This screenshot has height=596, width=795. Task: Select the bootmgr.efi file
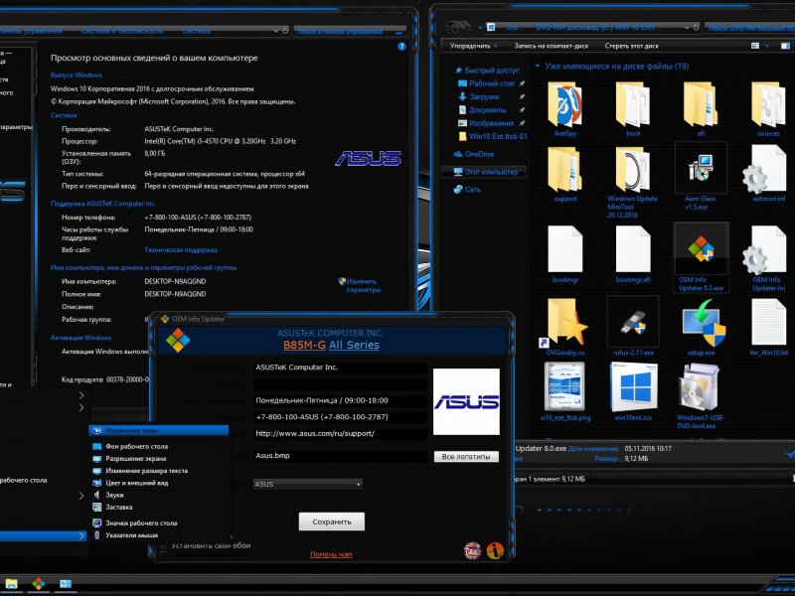(x=633, y=255)
